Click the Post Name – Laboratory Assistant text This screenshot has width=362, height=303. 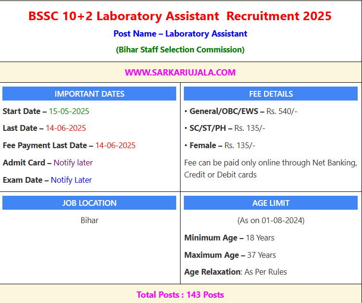pos(180,34)
